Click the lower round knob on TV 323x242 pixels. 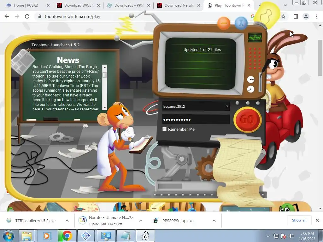pos(251,89)
